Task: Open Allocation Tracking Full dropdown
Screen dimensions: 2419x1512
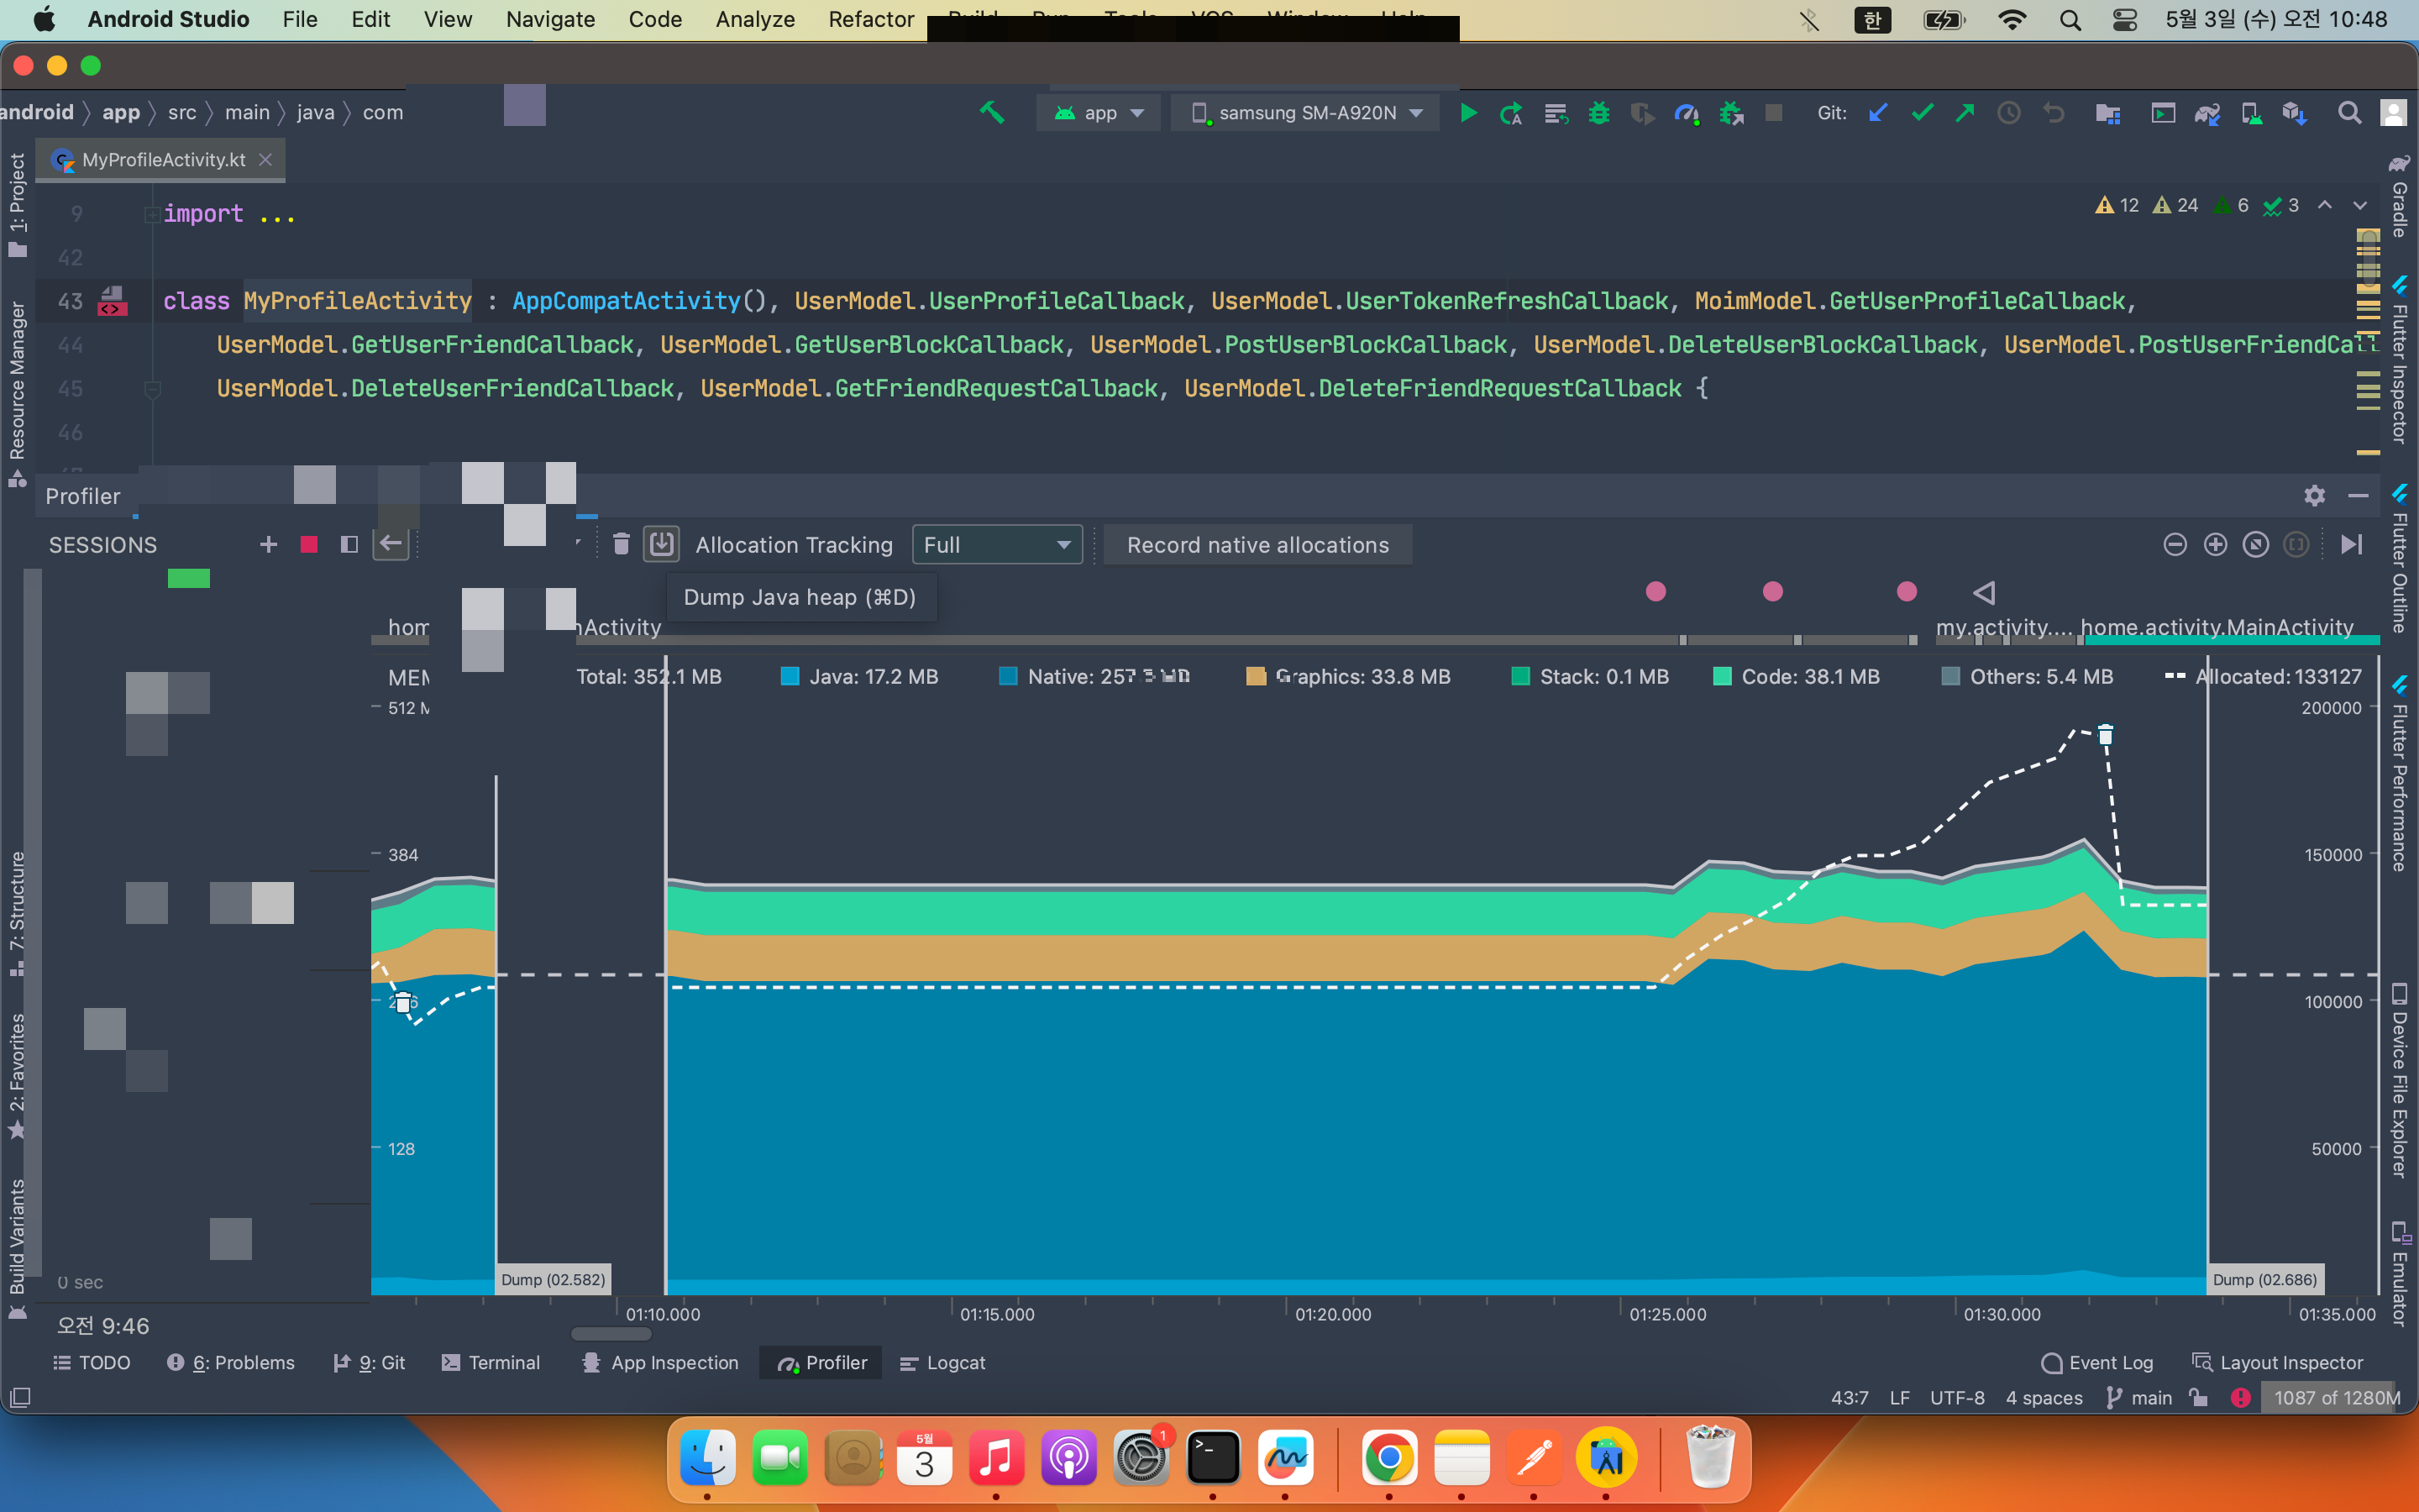Action: pyautogui.click(x=997, y=545)
